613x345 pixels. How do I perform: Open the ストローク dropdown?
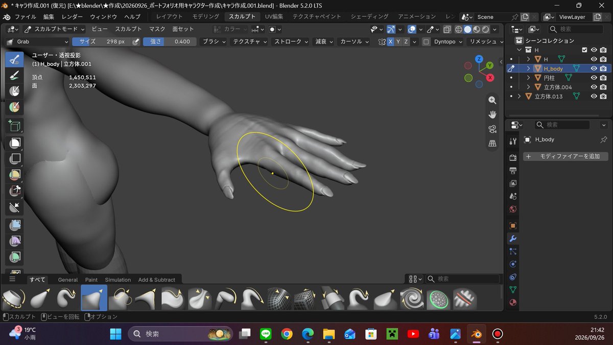coord(290,42)
